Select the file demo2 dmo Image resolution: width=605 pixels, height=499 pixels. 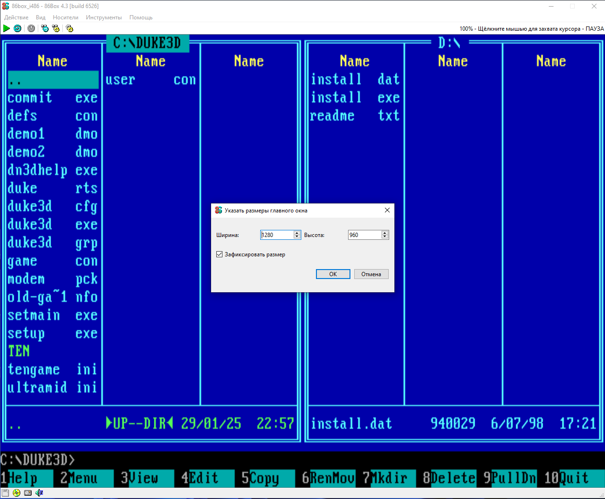(x=53, y=152)
